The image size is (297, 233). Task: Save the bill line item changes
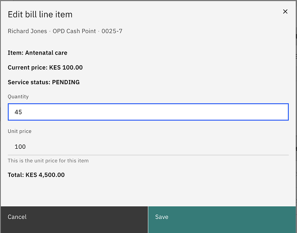click(x=222, y=217)
